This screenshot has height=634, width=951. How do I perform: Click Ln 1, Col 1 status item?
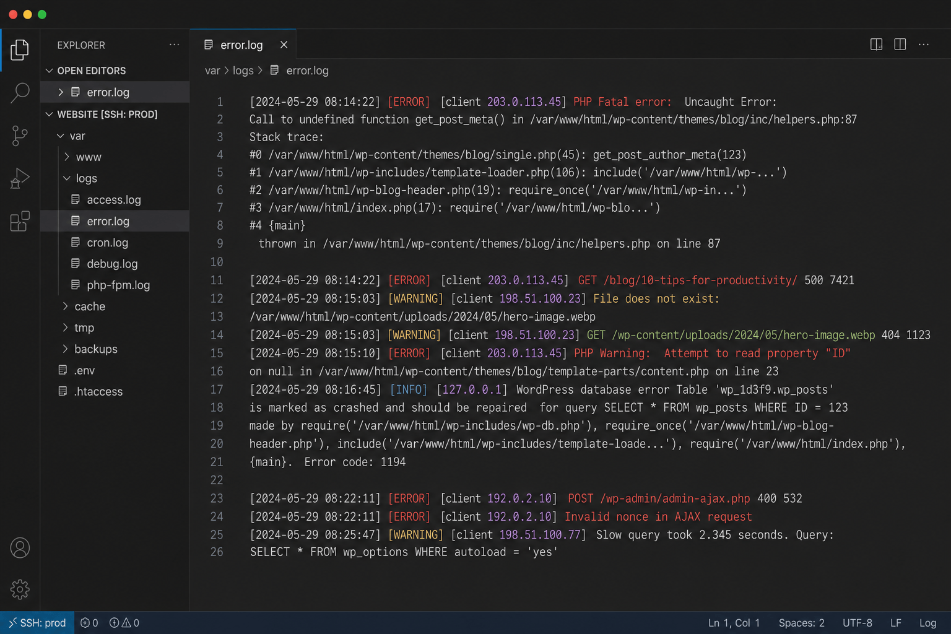coord(734,623)
